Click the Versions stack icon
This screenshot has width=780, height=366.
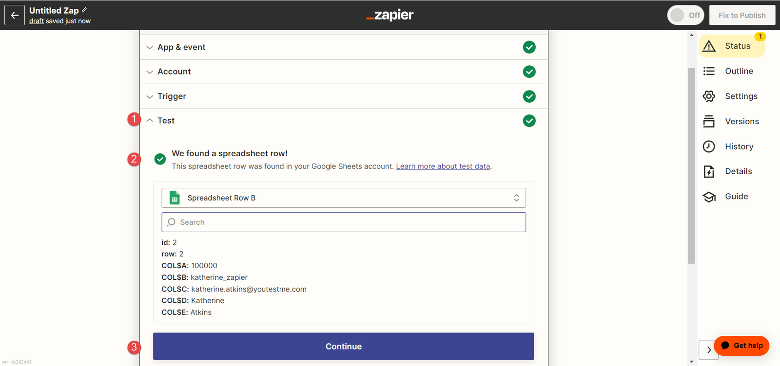click(709, 121)
